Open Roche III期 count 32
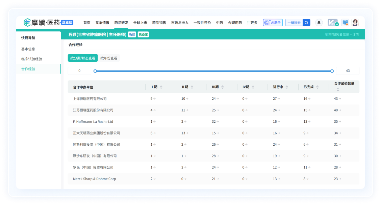Viewport: 381px width, 205px height. point(215,121)
